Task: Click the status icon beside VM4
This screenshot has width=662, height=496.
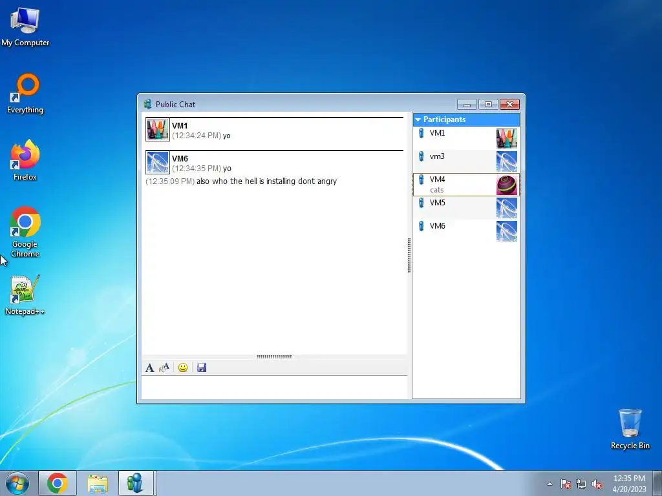Action: tap(421, 180)
